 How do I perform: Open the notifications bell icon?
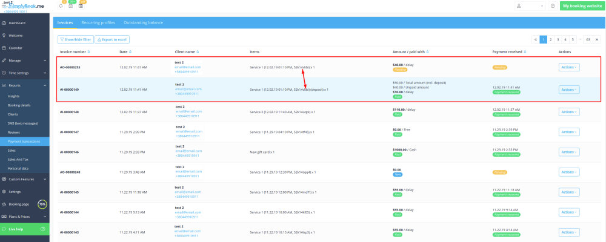point(61,6)
